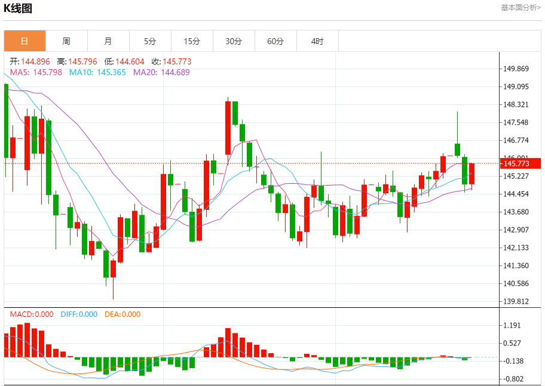Open the 月 monthly chart tab
This screenshot has height=386, width=545.
click(108, 41)
